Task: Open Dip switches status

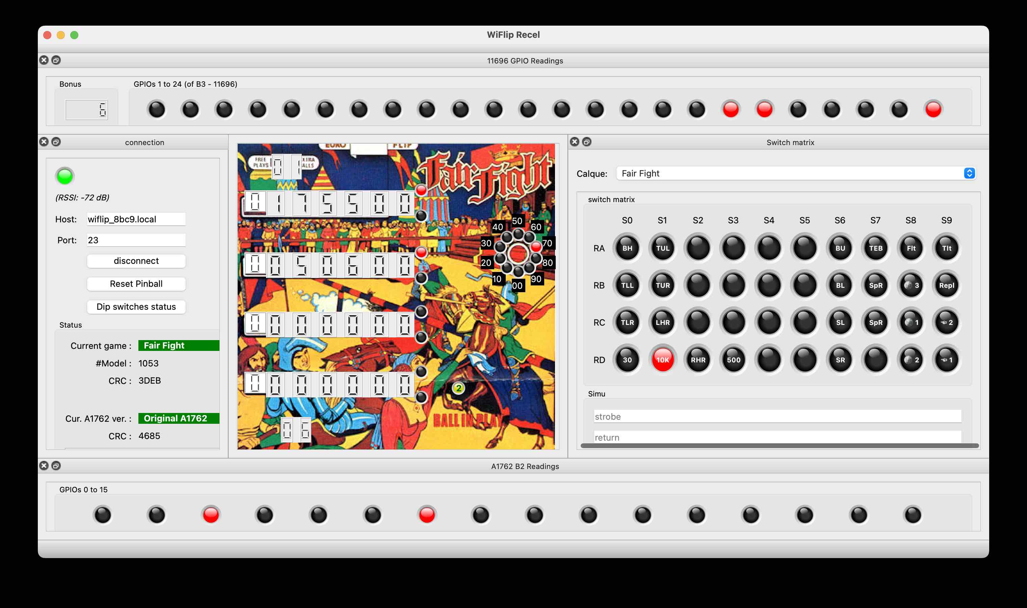Action: [x=136, y=307]
